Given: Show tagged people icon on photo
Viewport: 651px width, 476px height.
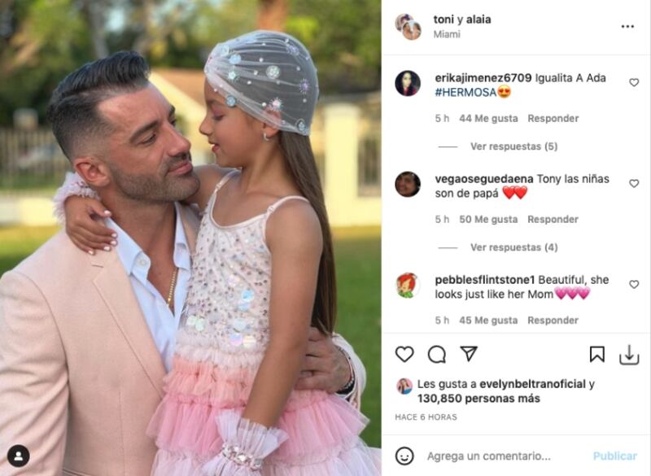Looking at the screenshot, I should [x=18, y=456].
